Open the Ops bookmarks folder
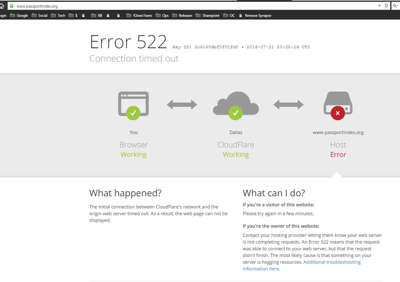 pos(162,15)
